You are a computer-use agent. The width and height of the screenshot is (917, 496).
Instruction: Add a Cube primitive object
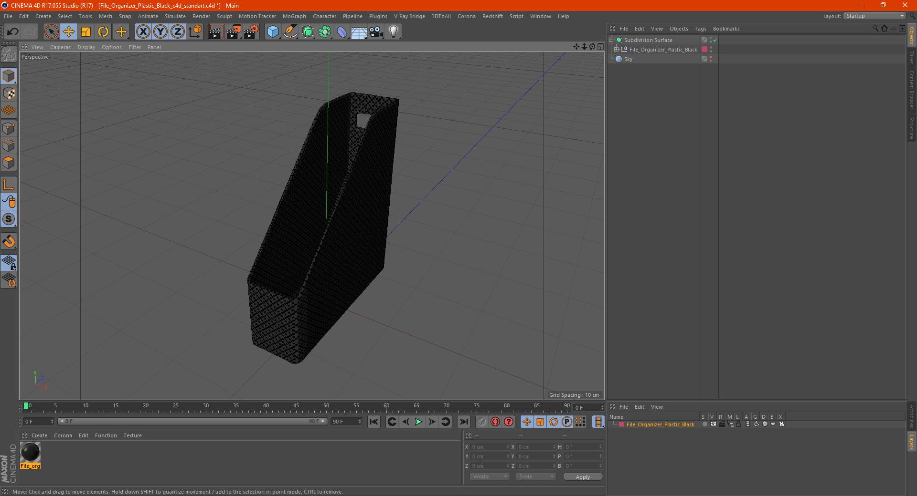pos(273,32)
